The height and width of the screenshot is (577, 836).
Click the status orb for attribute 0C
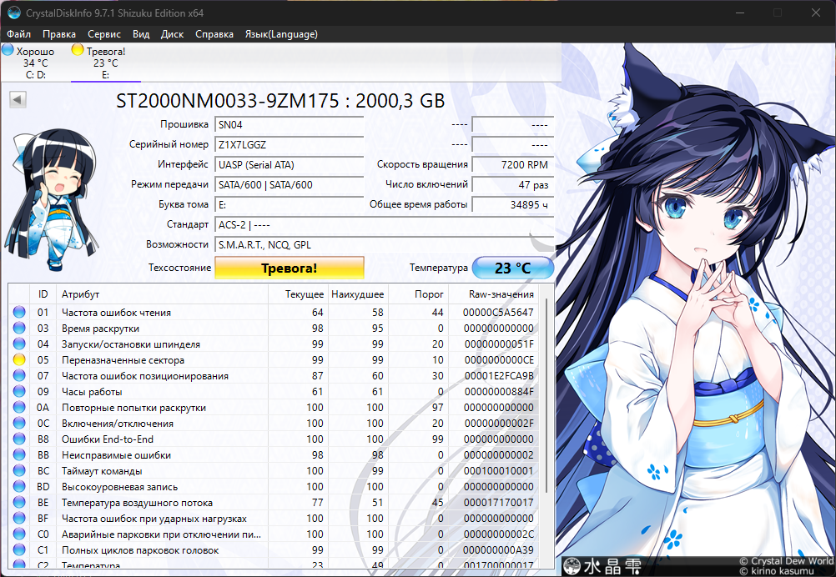coord(19,423)
